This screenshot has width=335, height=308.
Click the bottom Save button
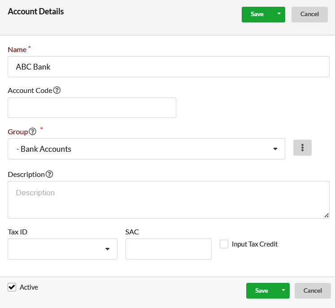pos(261,290)
